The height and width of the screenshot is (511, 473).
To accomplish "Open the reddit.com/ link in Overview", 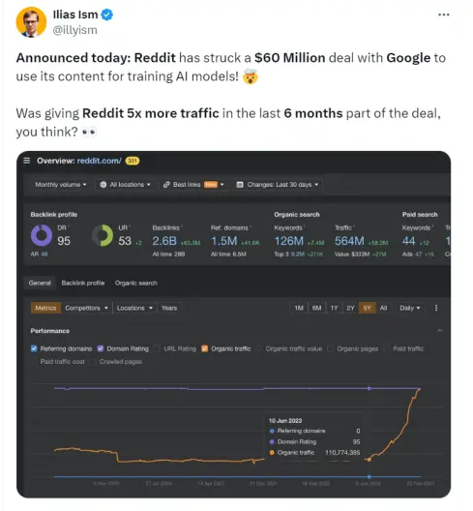I will [x=100, y=161].
